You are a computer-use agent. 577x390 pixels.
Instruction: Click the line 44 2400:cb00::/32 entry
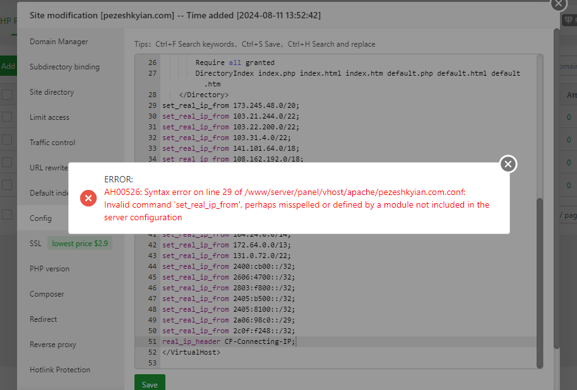coord(229,266)
